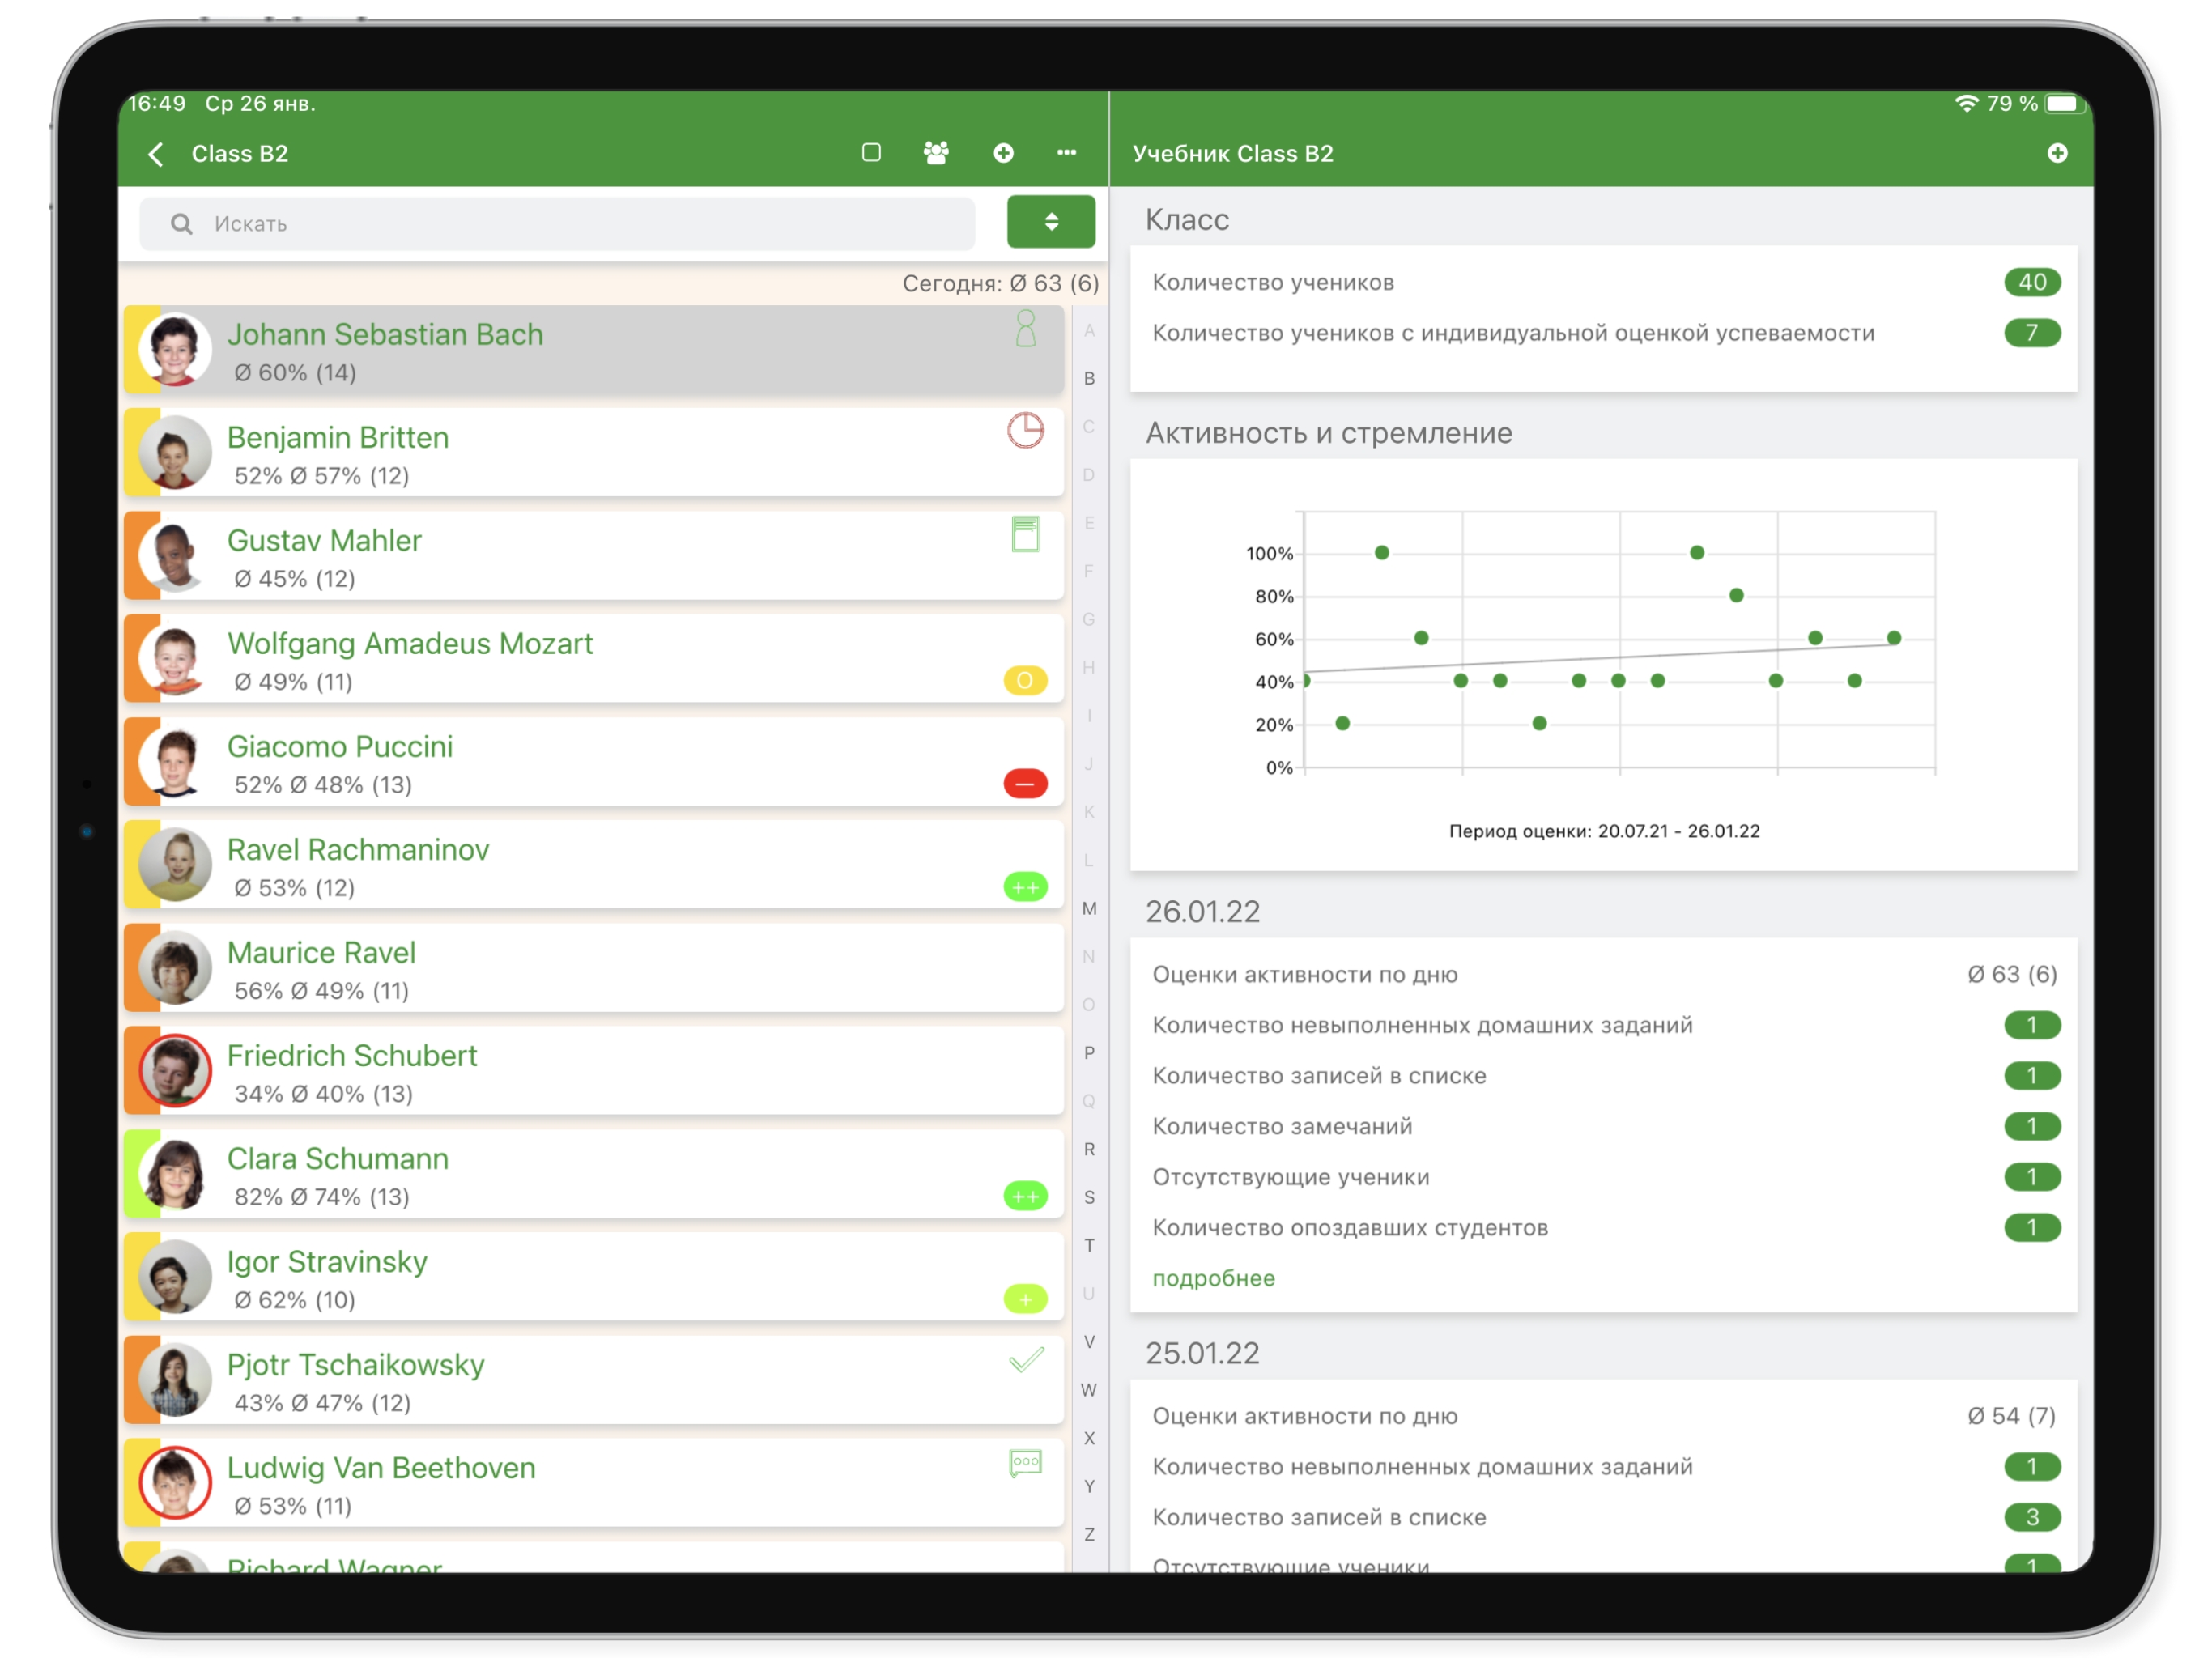
Task: Jump to letter M in alphabet index
Action: (x=1089, y=908)
